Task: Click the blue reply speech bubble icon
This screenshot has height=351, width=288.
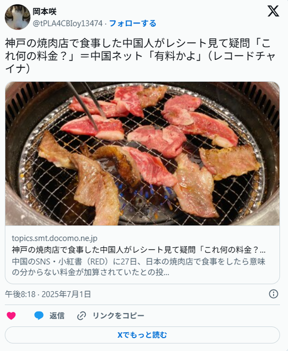Action: pos(39,316)
